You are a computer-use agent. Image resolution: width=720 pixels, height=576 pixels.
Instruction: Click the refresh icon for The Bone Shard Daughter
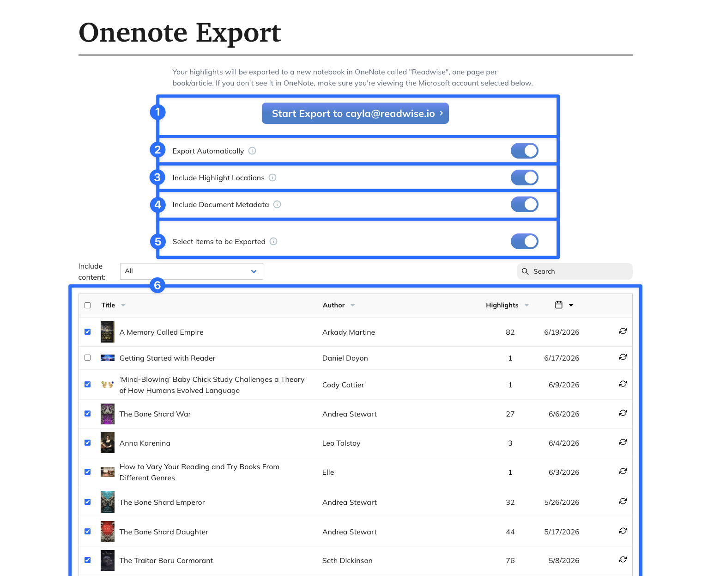tap(623, 531)
